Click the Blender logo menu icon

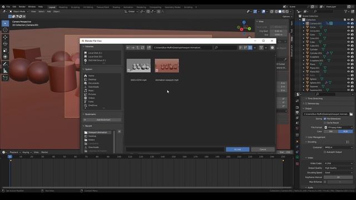(x=3, y=7)
